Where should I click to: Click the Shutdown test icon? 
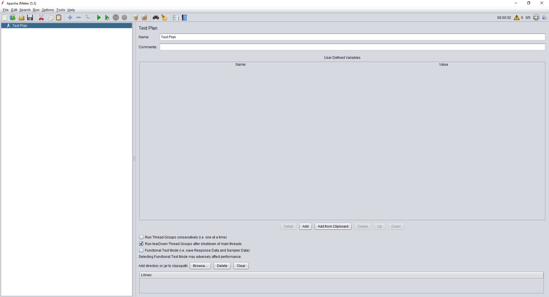point(124,17)
